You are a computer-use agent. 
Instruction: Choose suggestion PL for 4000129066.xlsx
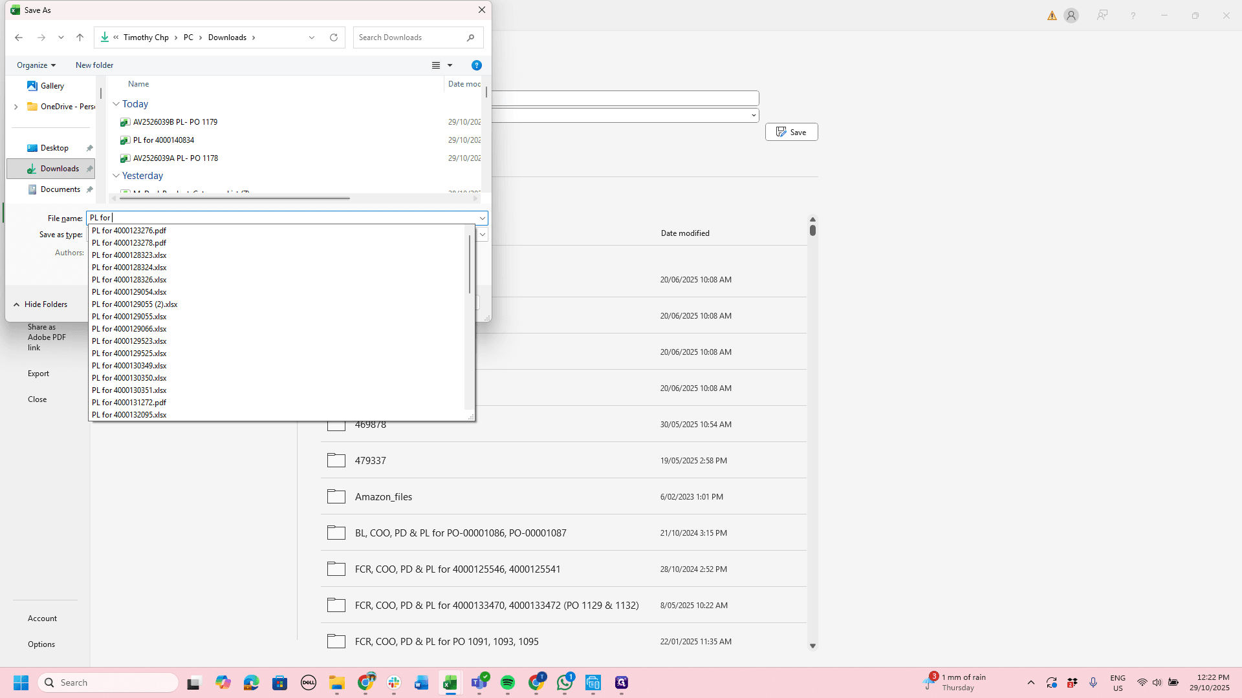(x=129, y=329)
